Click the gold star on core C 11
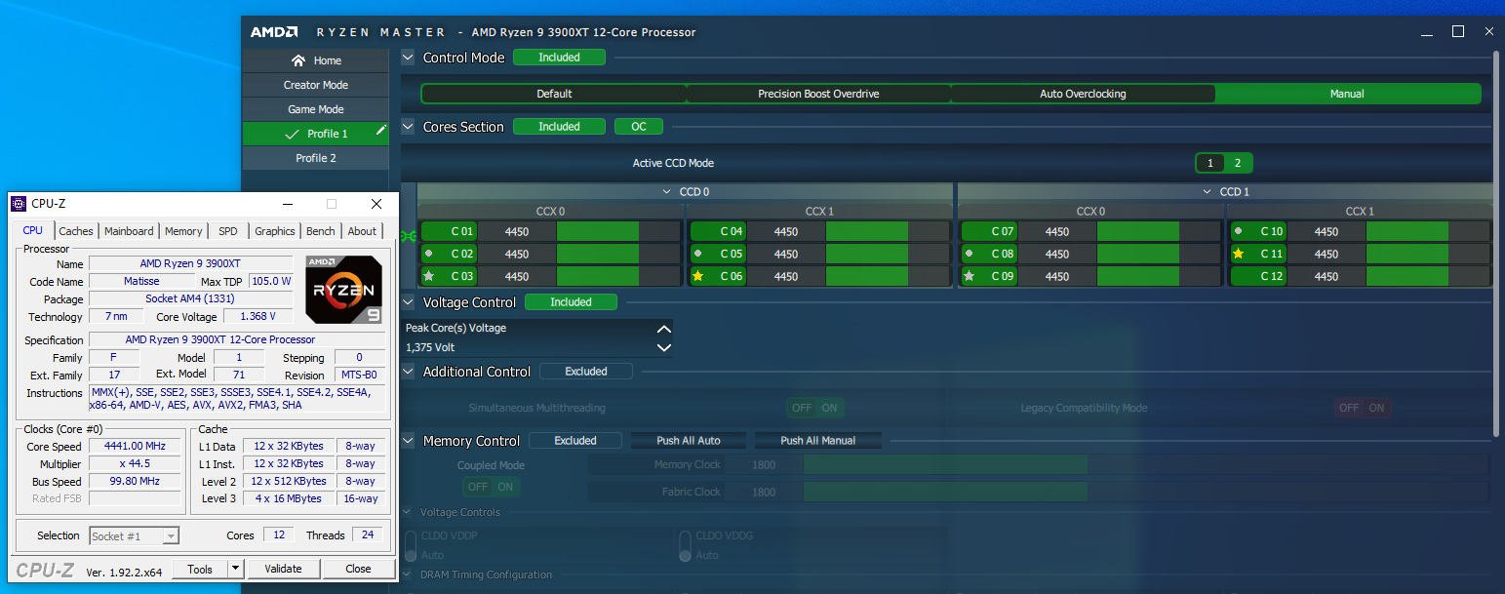The width and height of the screenshot is (1505, 594). (1238, 255)
